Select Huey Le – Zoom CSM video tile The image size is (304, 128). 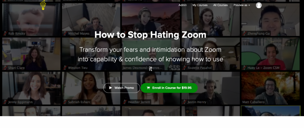(271, 54)
